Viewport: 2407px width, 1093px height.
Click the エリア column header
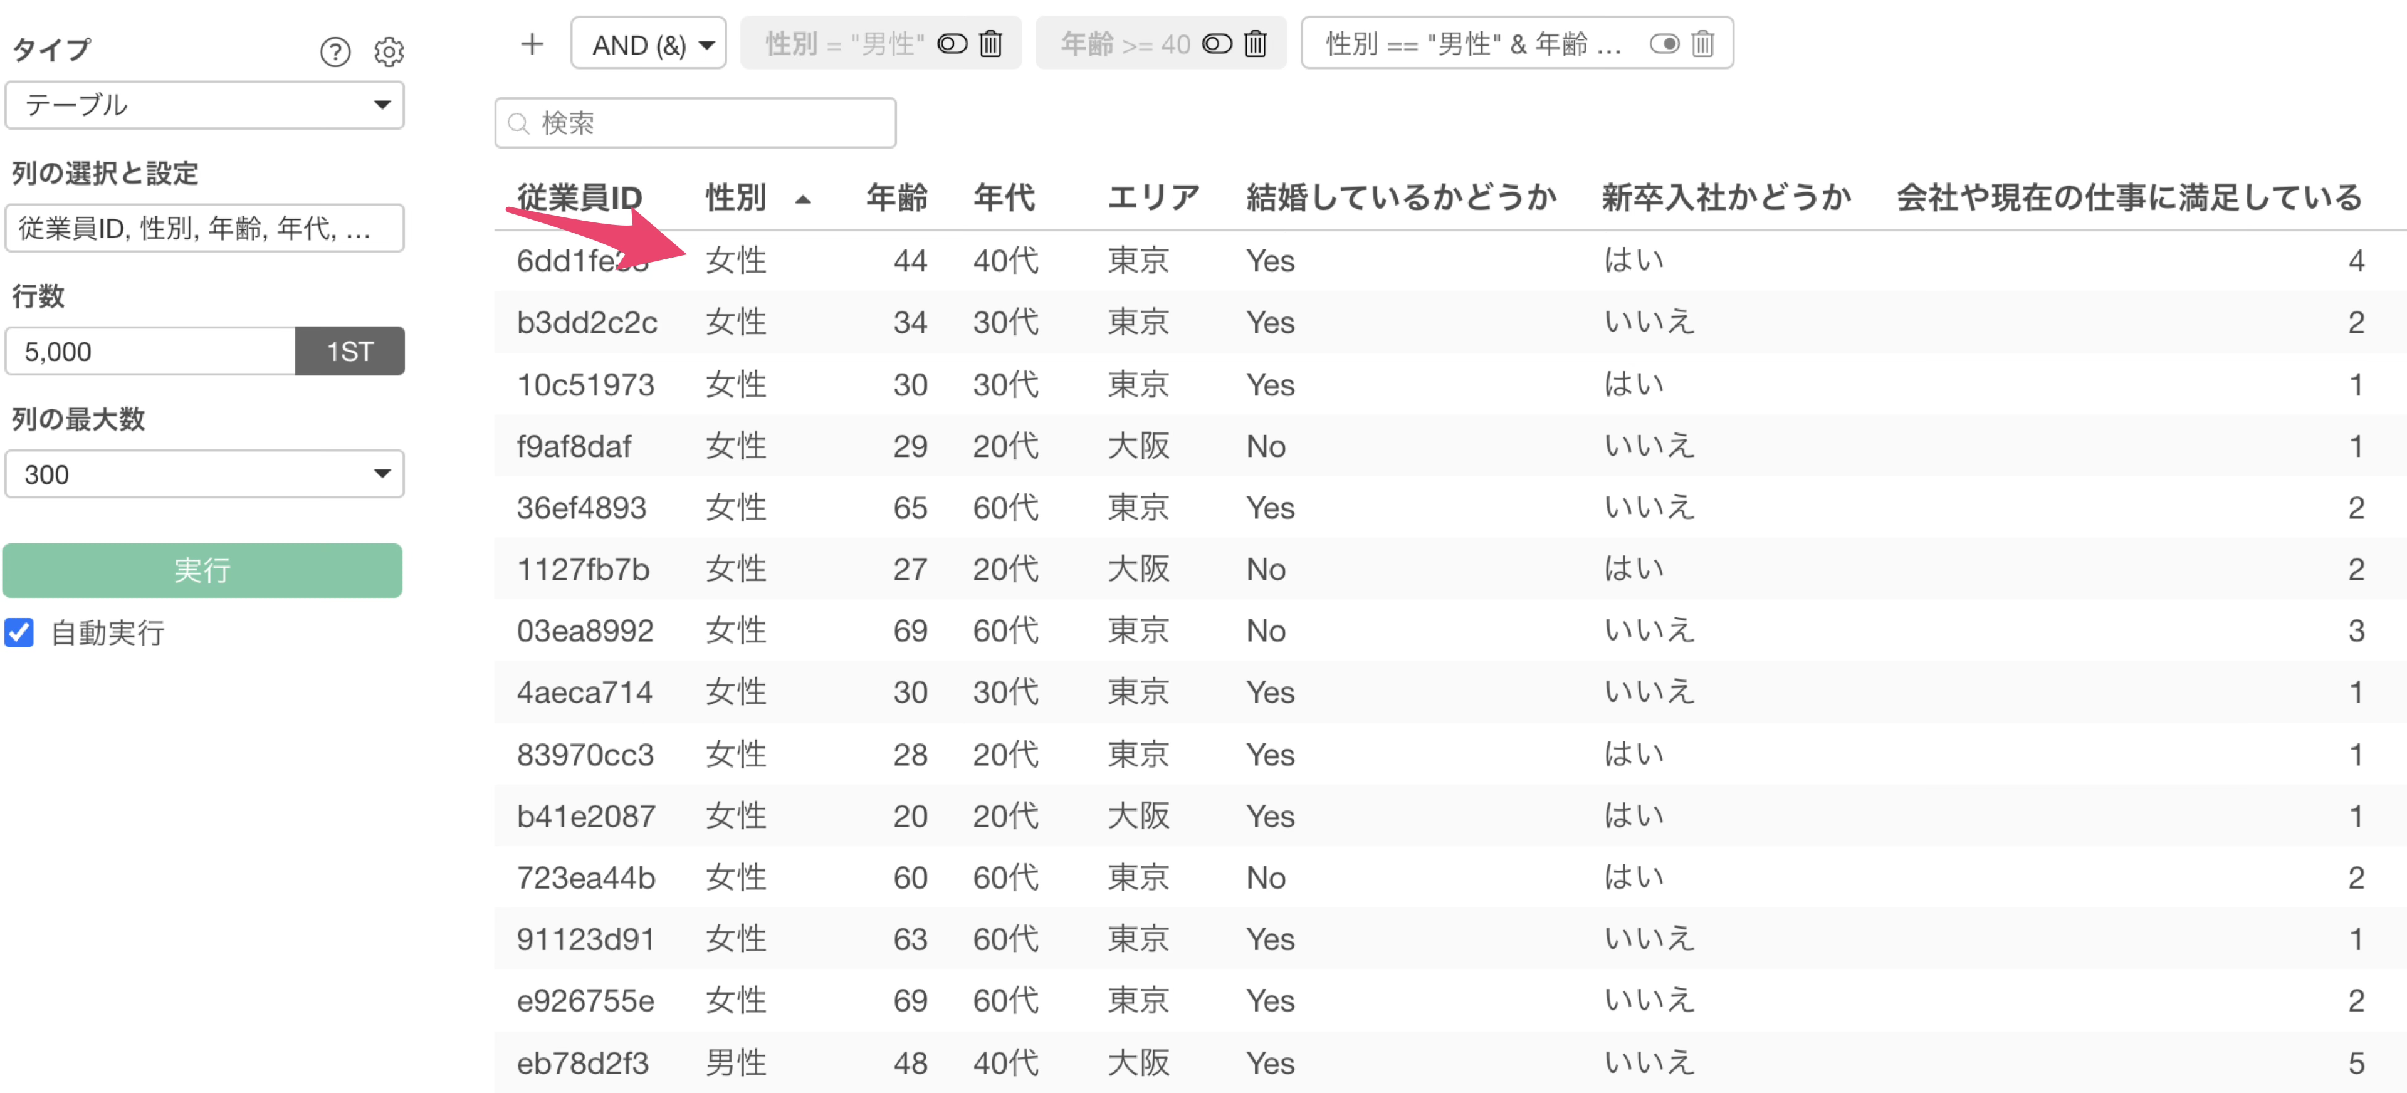click(1153, 198)
